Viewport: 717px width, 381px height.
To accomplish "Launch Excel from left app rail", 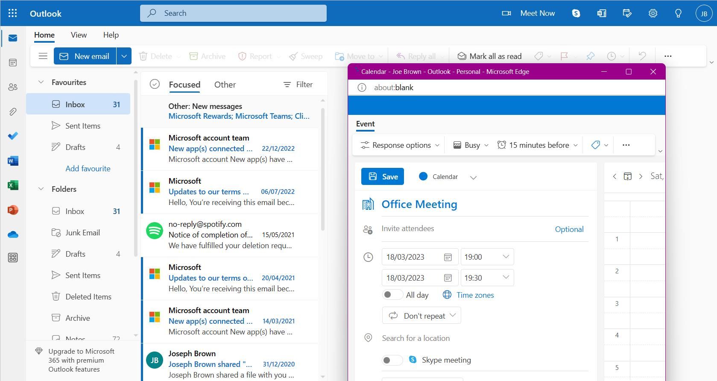I will [x=13, y=185].
